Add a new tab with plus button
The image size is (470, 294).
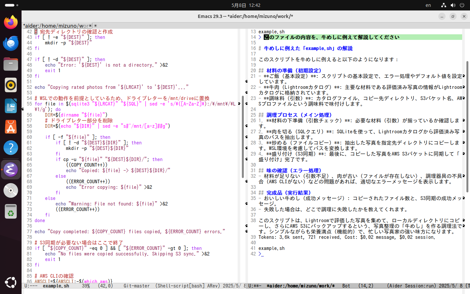click(x=95, y=25)
